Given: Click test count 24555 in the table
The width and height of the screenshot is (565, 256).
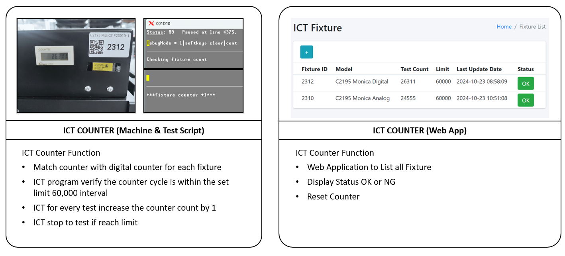Looking at the screenshot, I should pos(408,98).
